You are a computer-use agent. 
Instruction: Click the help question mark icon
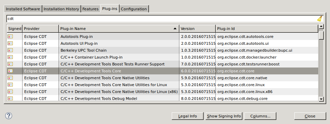point(9,116)
